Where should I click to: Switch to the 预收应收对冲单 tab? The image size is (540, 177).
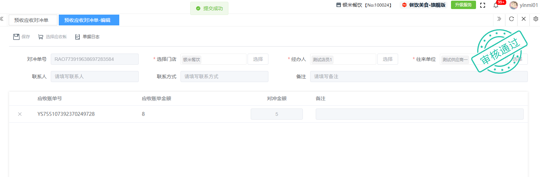[x=33, y=20]
